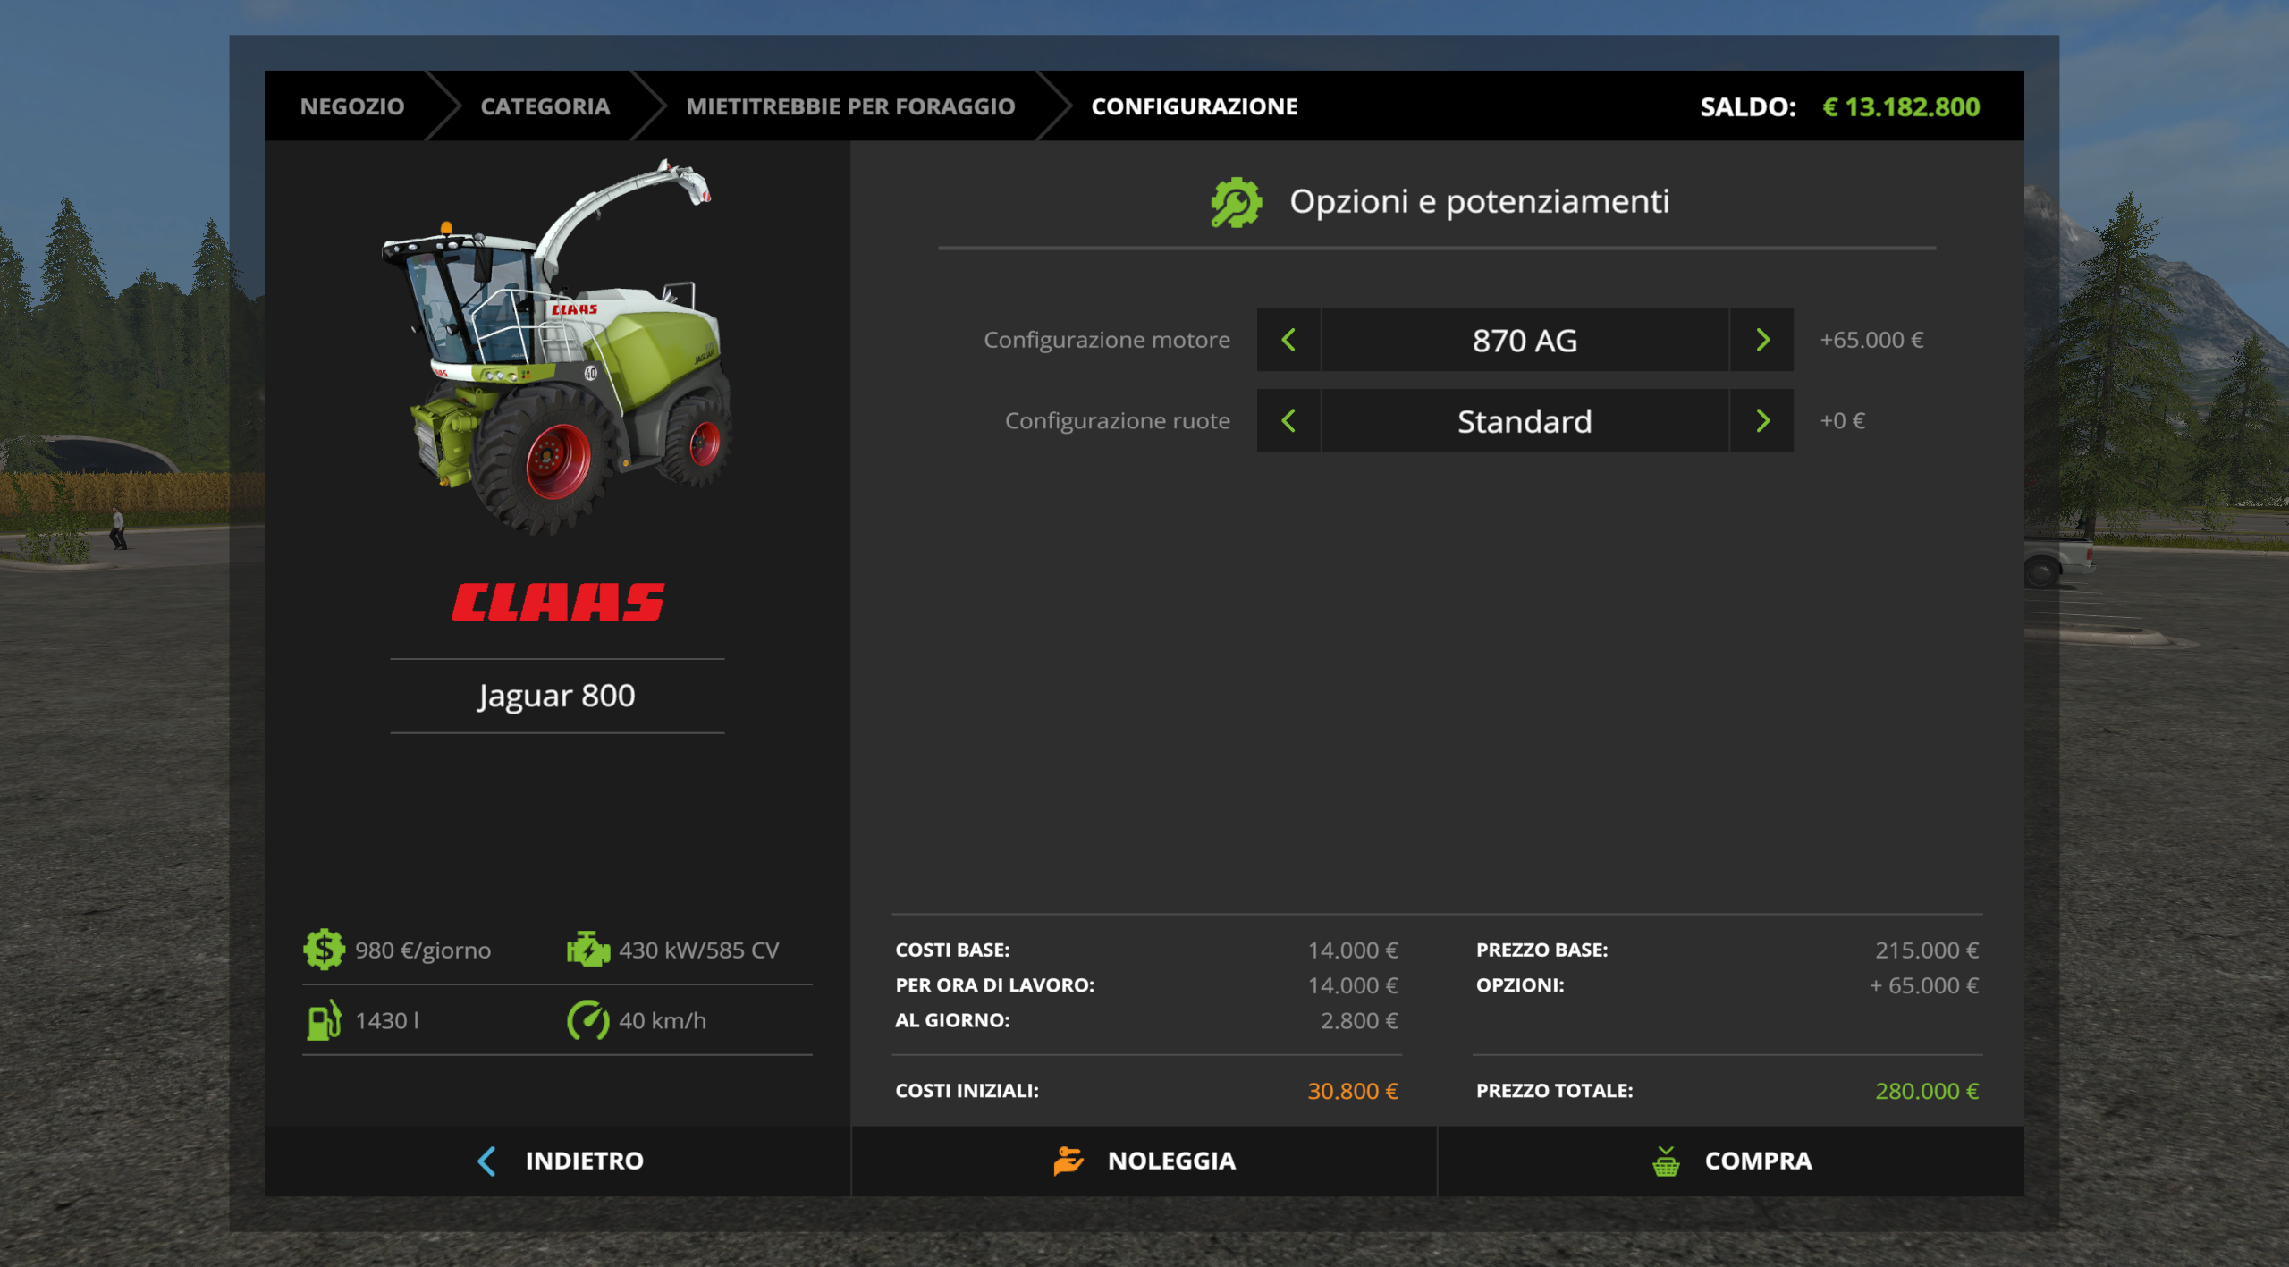2289x1267 pixels.
Task: Click the +0 € wheel surcharge
Action: (x=1843, y=420)
